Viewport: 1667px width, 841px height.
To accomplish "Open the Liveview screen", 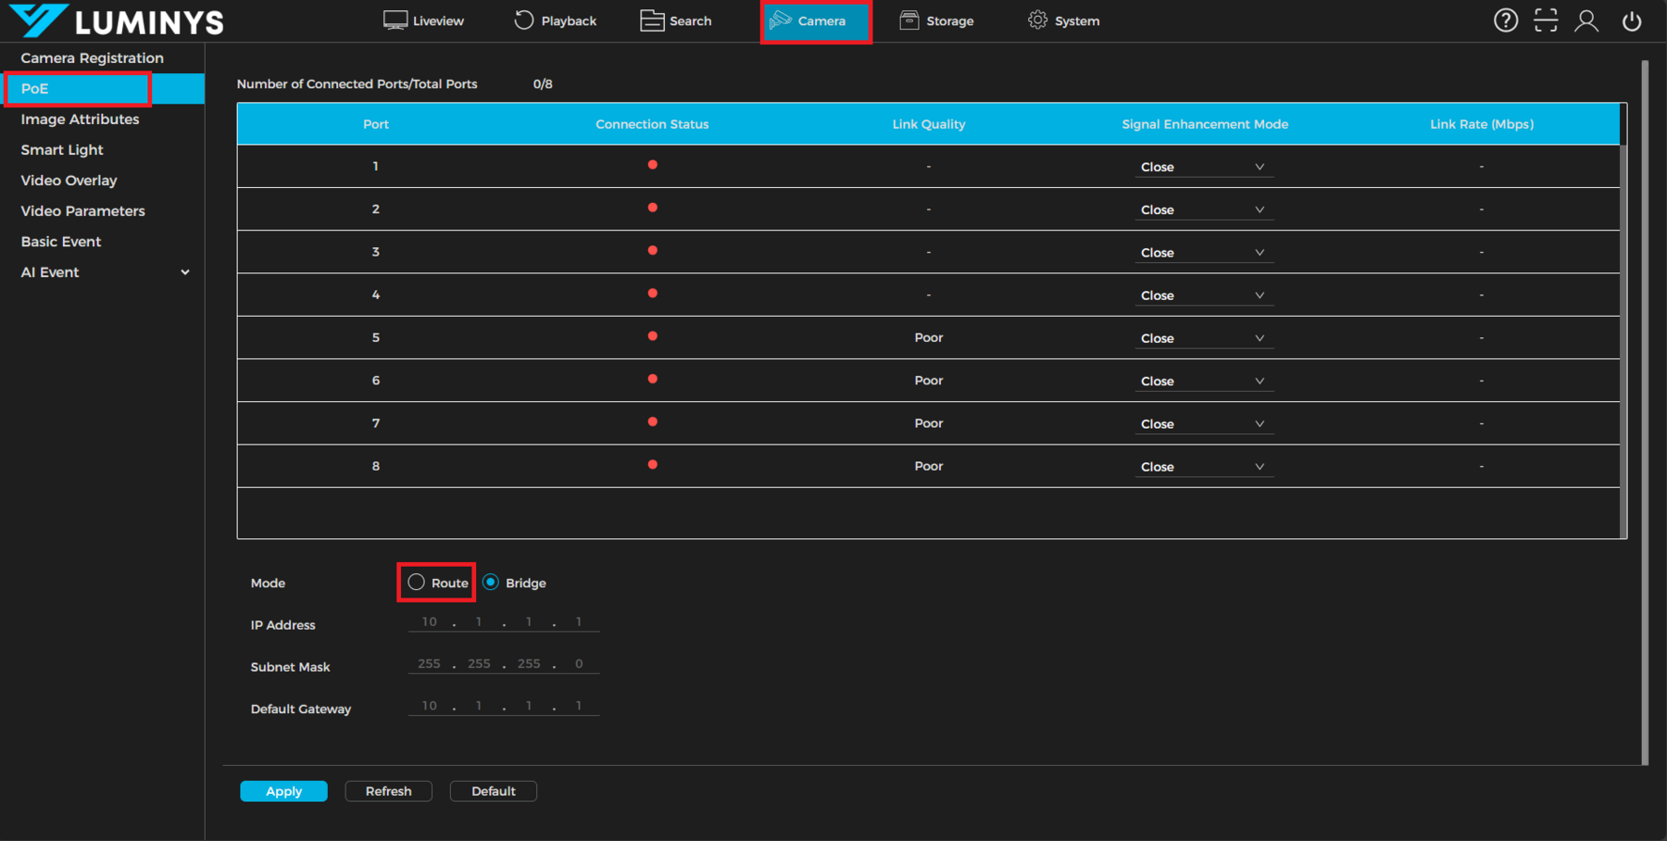I will 423,20.
